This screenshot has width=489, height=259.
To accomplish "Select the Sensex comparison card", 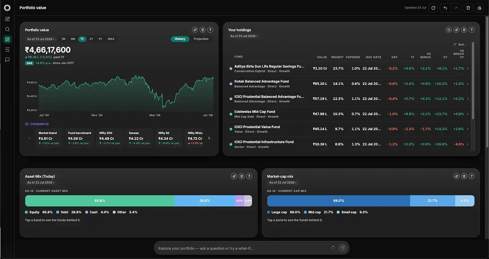I will click(x=139, y=138).
